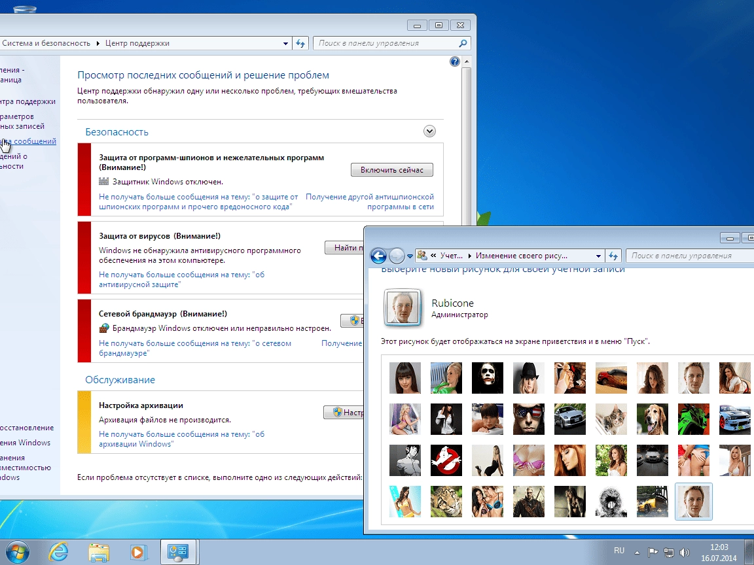This screenshot has height=565, width=754.
Task: Click the search magnifier in Action Center
Action: click(x=463, y=43)
